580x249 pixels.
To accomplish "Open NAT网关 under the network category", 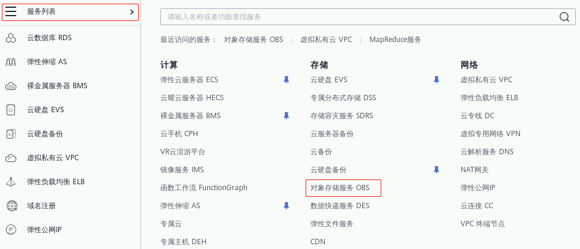I will point(474,170).
